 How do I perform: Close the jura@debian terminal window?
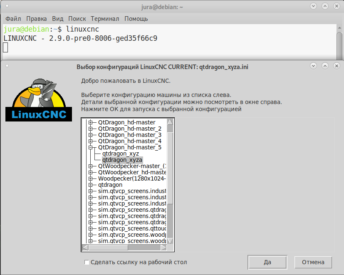tap(337, 6)
